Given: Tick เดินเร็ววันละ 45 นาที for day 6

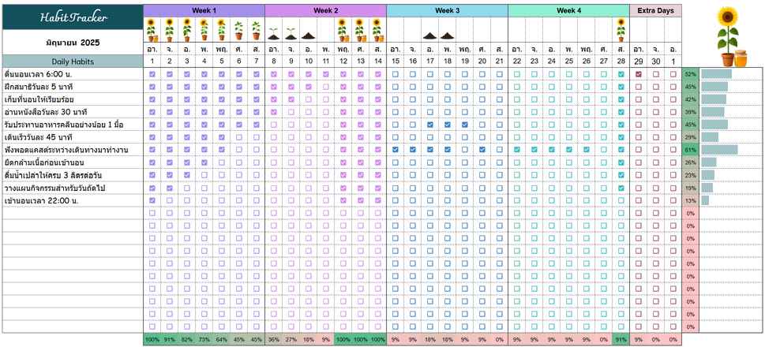Looking at the screenshot, I should click(238, 137).
